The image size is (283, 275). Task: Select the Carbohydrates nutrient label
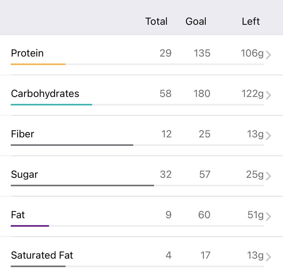pyautogui.click(x=45, y=94)
